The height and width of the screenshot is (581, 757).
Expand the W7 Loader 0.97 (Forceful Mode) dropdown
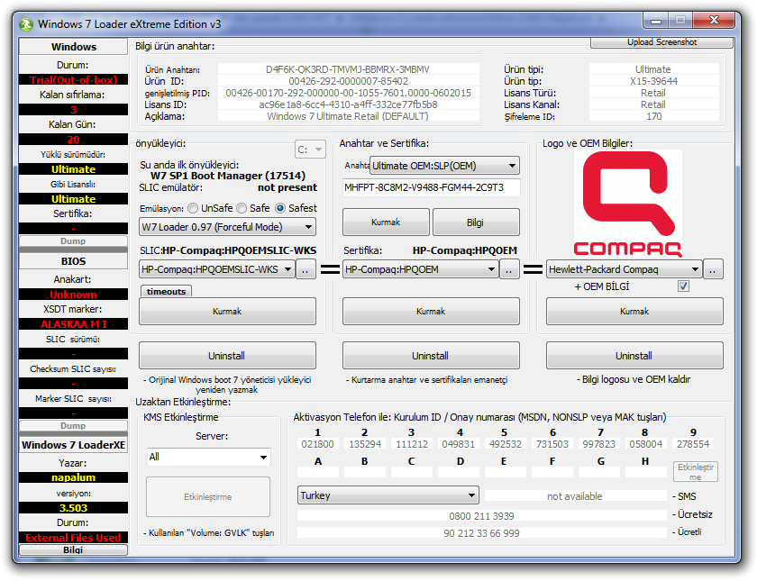coord(227,227)
